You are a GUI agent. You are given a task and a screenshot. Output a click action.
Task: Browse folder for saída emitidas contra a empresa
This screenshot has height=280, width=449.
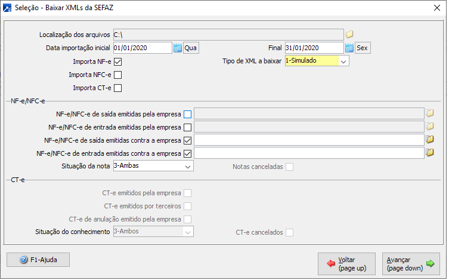[429, 140]
